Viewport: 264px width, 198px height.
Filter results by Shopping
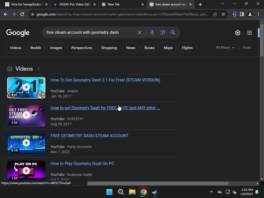coord(109,48)
